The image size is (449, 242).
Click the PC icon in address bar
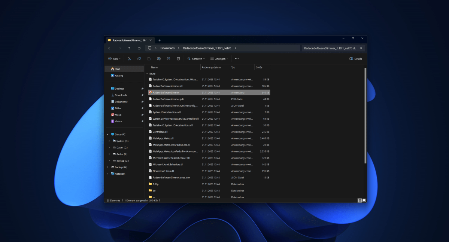click(x=149, y=48)
